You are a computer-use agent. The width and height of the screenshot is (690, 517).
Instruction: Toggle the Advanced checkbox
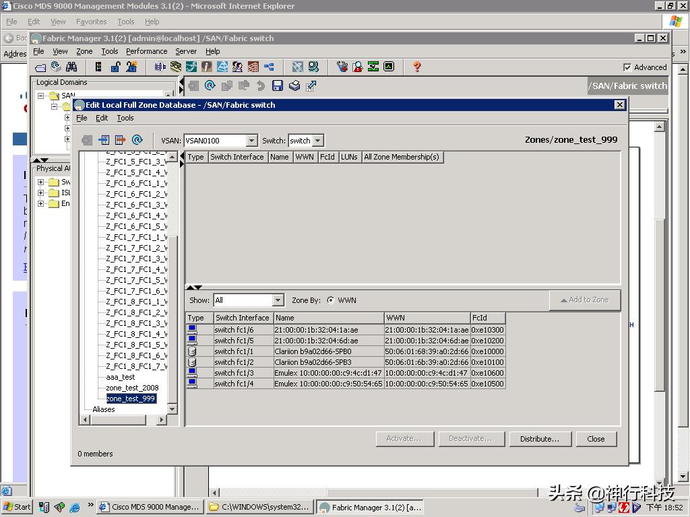click(627, 67)
